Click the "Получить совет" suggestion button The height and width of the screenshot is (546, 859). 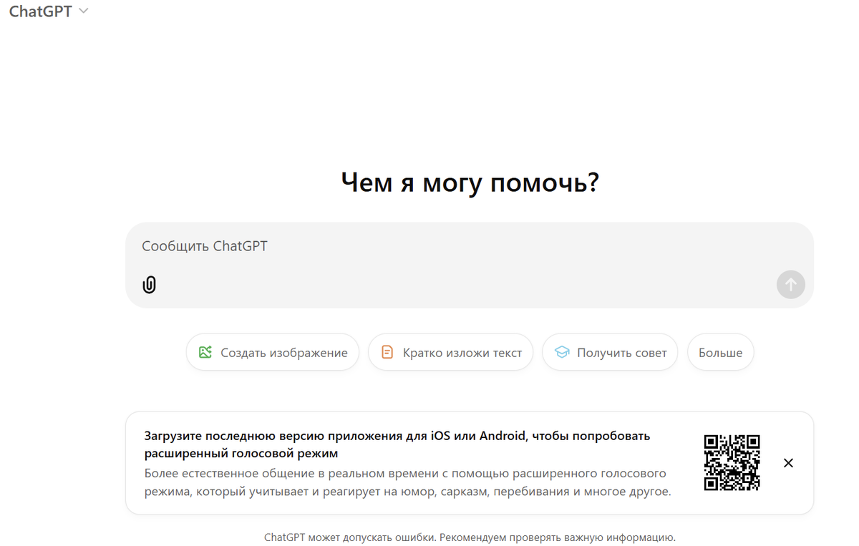coord(610,352)
